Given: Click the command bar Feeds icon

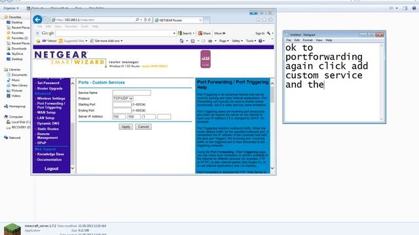Looking at the screenshot, I should tap(192, 40).
